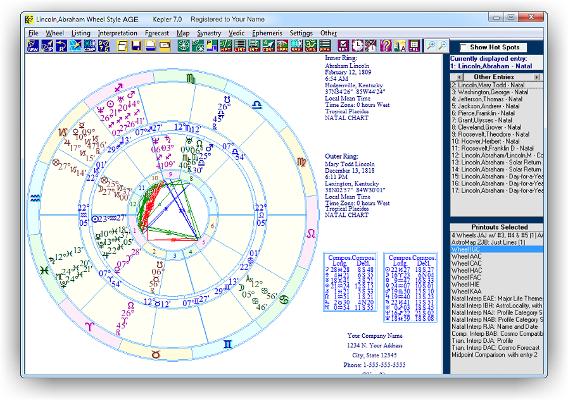Select entry 2: Lincoln,Mary Todd - Natal

tap(496, 85)
